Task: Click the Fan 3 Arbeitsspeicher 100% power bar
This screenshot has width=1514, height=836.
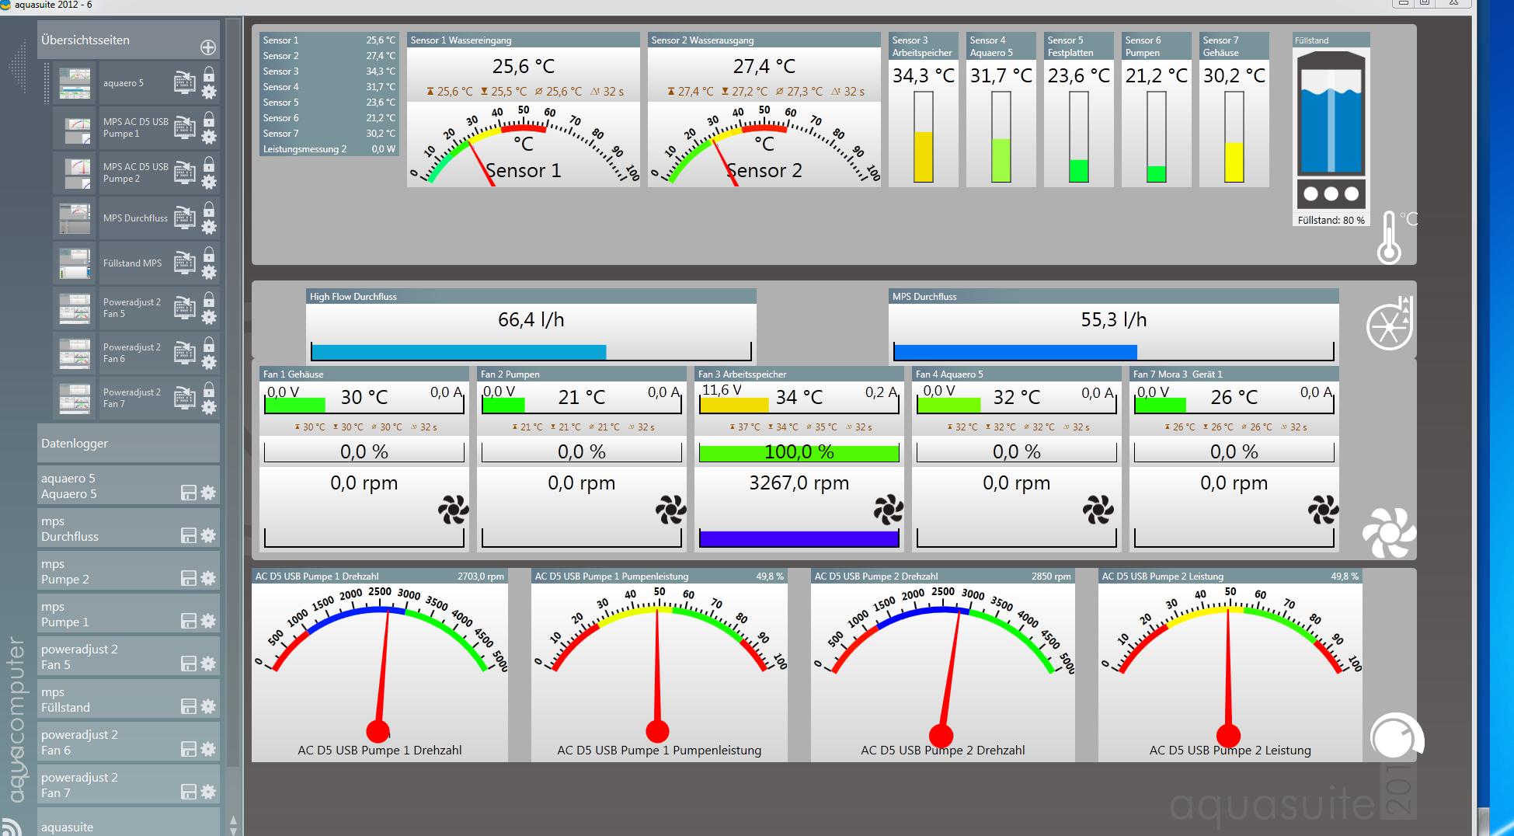Action: tap(799, 452)
